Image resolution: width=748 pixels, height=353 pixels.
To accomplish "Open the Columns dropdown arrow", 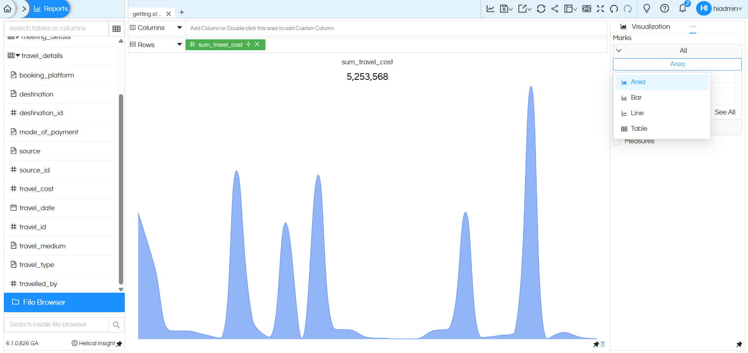I will [179, 27].
